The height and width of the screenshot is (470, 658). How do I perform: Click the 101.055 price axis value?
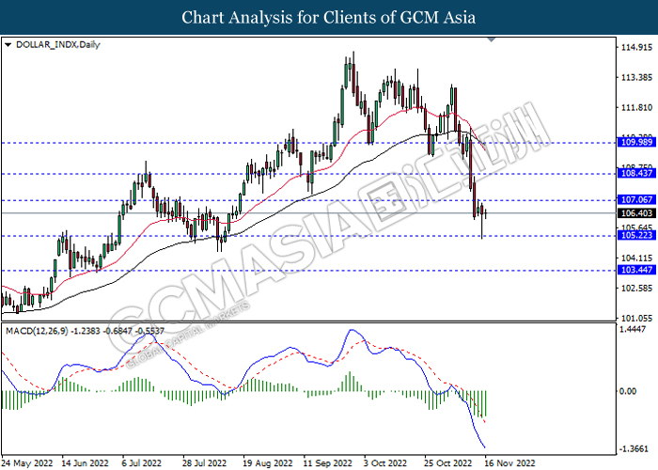(x=636, y=319)
